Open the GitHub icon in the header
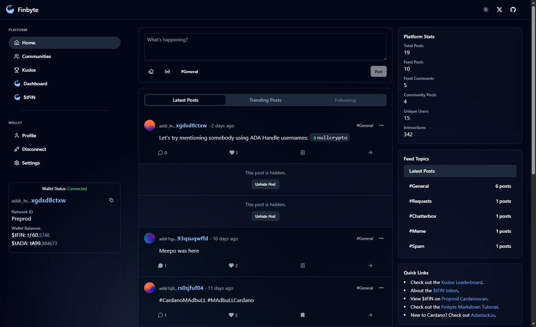The width and height of the screenshot is (536, 327). point(513,10)
